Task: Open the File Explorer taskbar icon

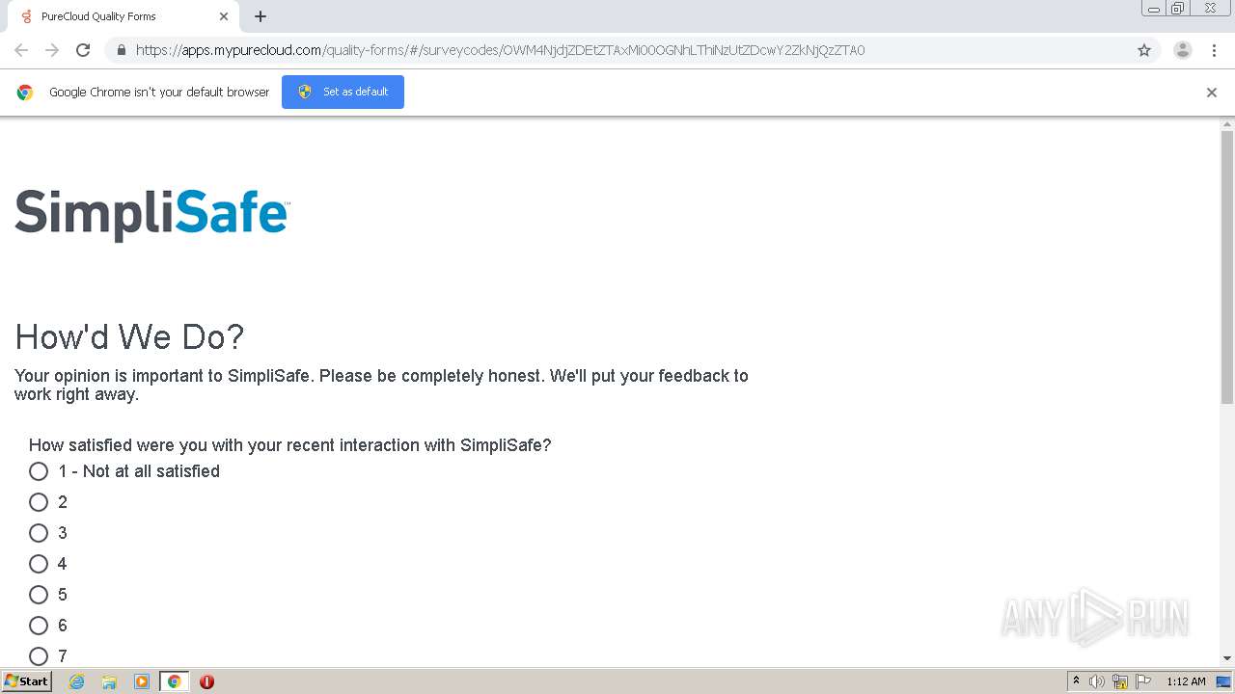Action: tap(109, 681)
